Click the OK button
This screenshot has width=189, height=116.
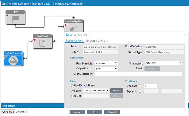tap(94, 112)
